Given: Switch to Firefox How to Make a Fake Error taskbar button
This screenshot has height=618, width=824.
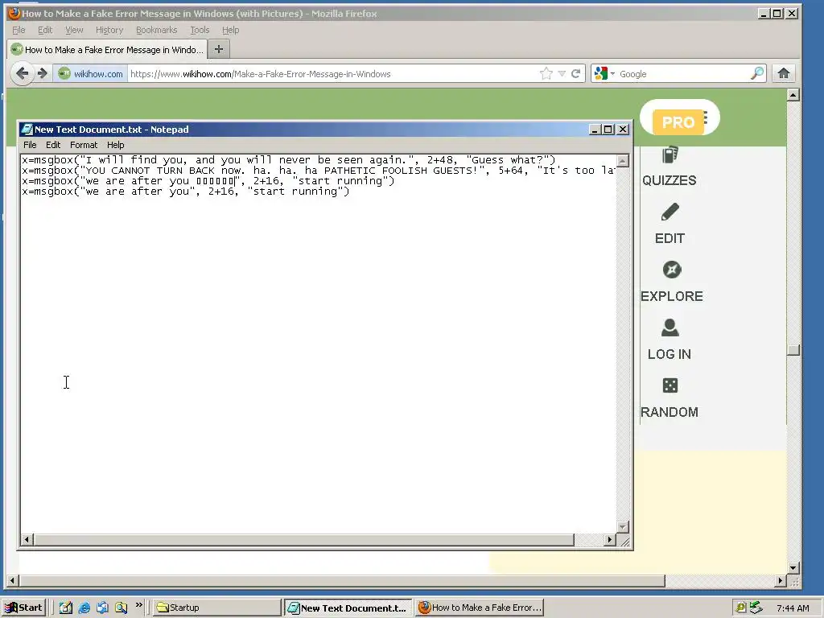Looking at the screenshot, I should [480, 608].
